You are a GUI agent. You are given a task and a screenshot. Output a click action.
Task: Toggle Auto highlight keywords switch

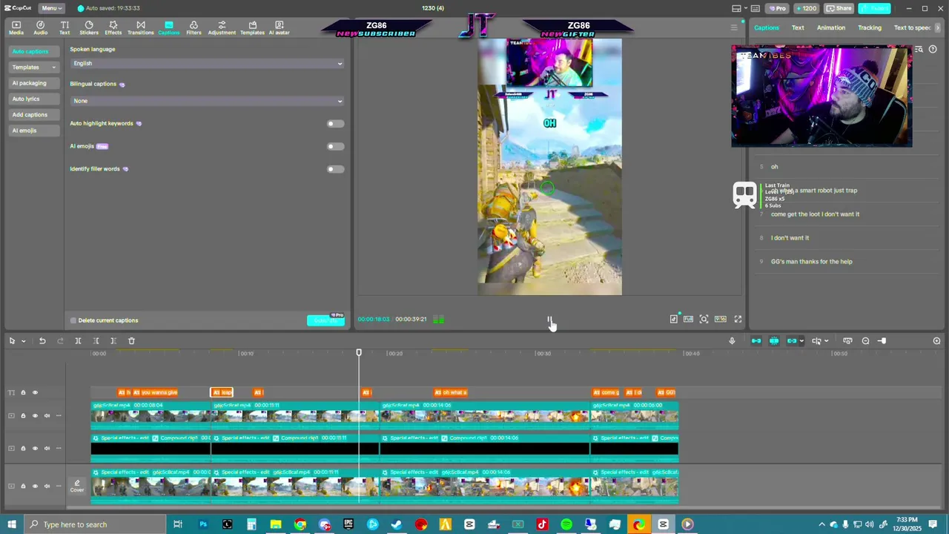pos(335,124)
